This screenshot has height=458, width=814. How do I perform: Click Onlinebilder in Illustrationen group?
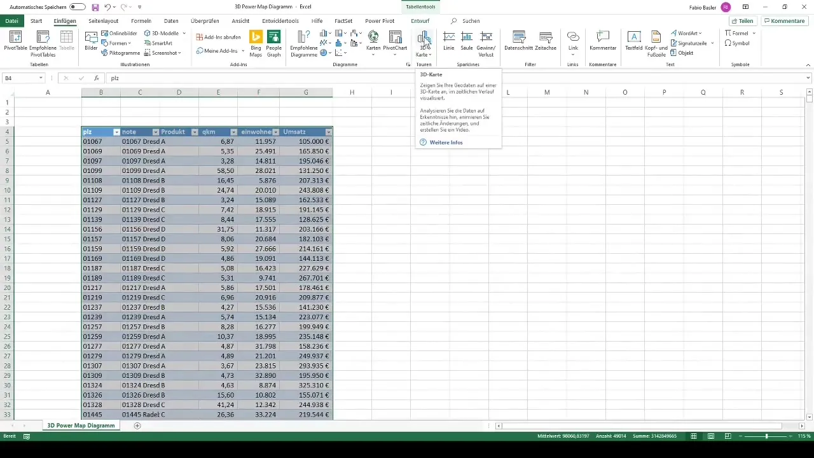[119, 33]
